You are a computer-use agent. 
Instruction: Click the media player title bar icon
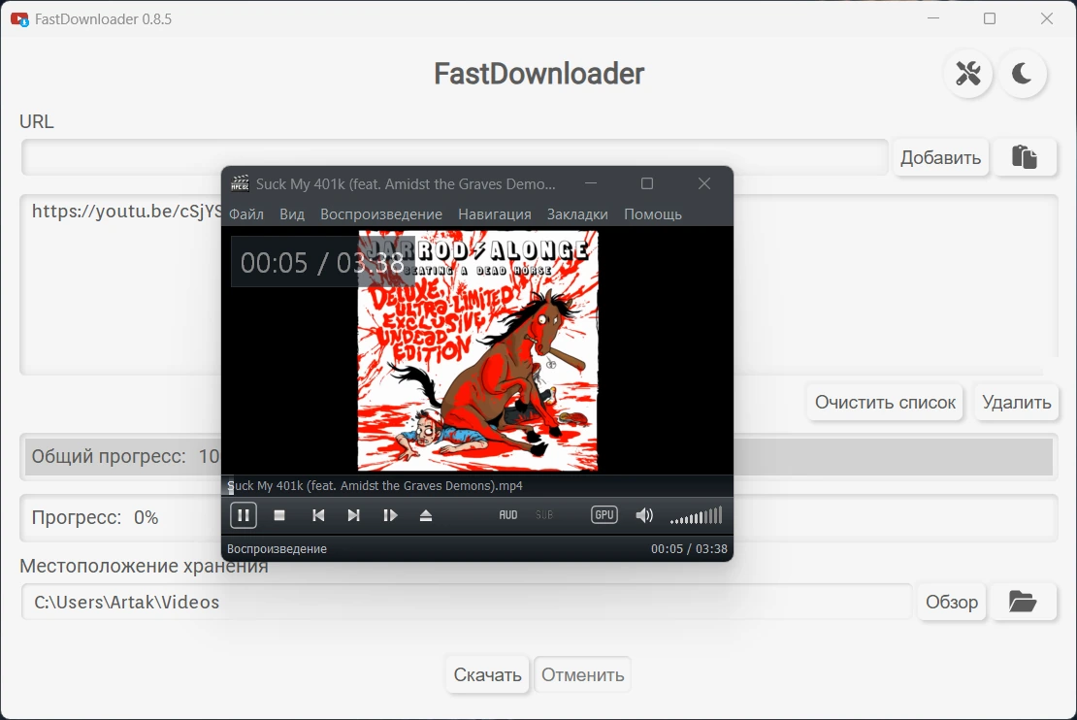240,183
